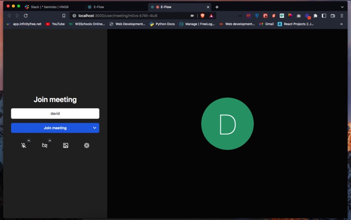Open the browser hamburger menu

tap(341, 16)
